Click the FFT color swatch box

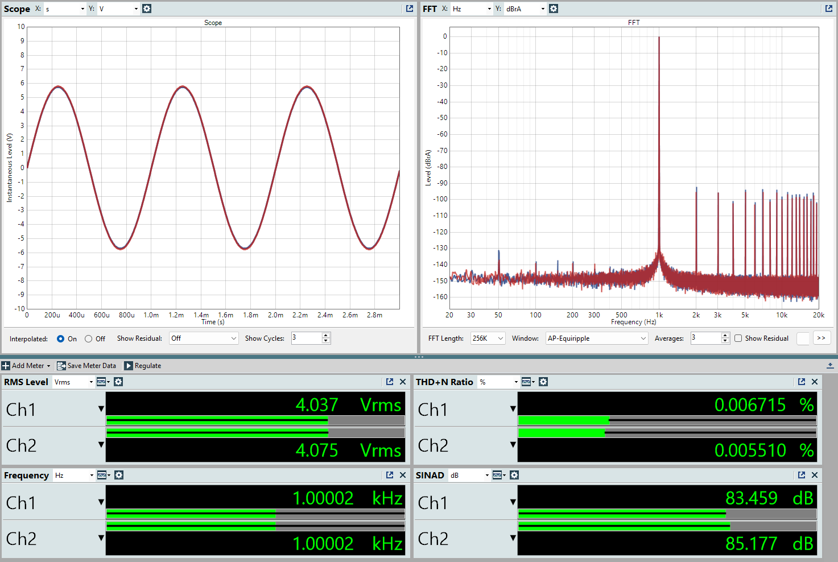pos(803,338)
